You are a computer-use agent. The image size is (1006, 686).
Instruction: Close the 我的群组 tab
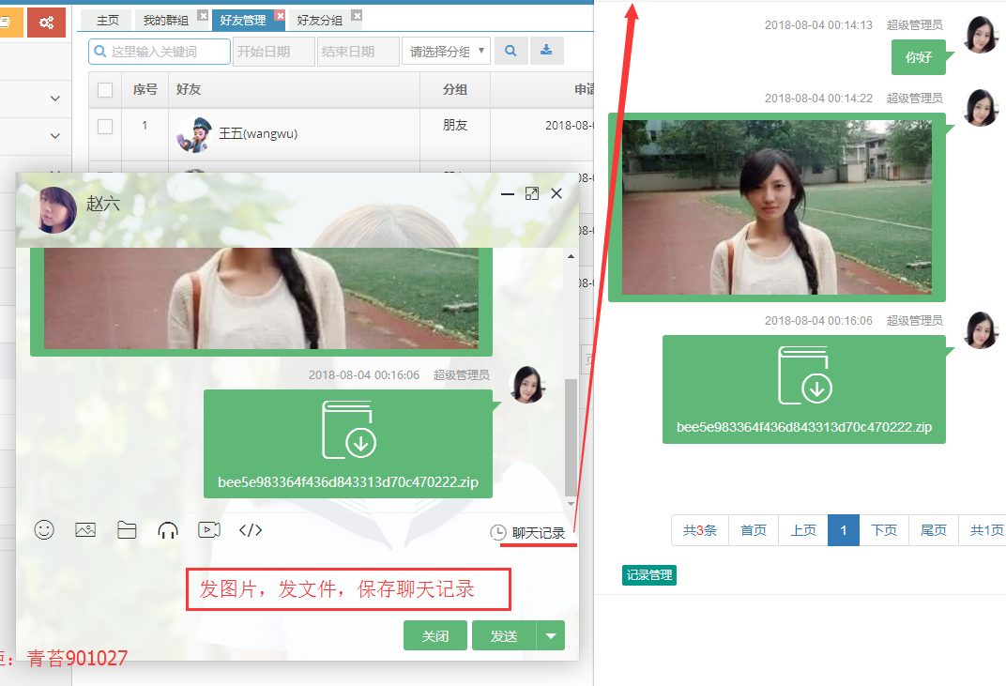coord(203,16)
